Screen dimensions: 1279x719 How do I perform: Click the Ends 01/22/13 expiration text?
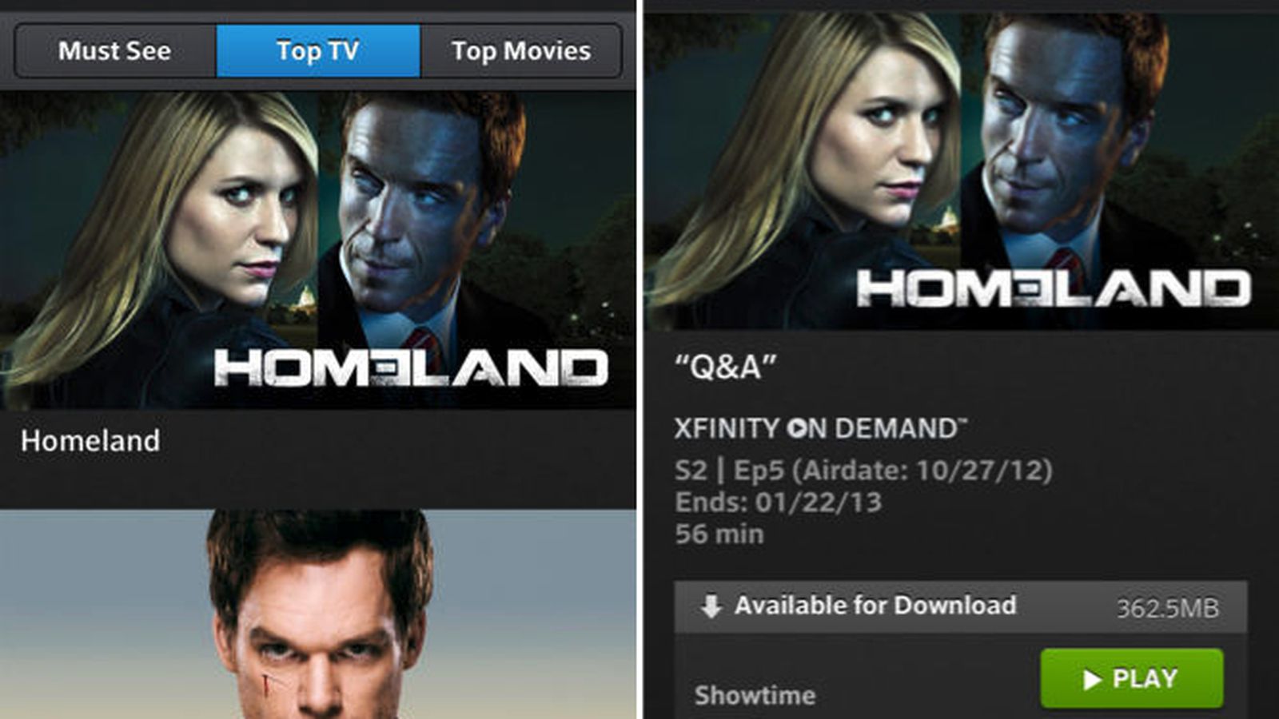click(778, 503)
